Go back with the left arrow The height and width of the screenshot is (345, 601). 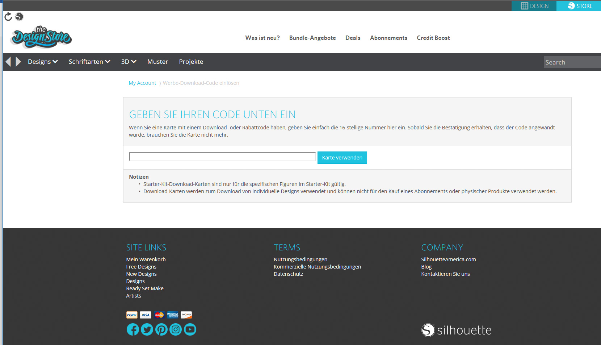(x=8, y=62)
